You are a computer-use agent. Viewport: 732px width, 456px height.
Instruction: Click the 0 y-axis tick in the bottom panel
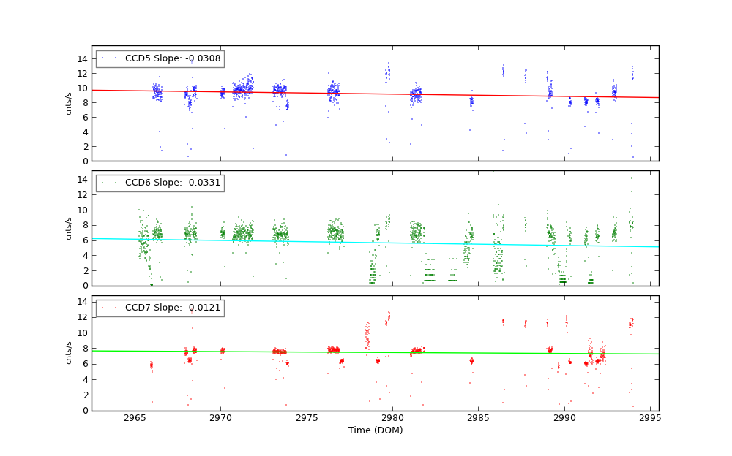85,411
